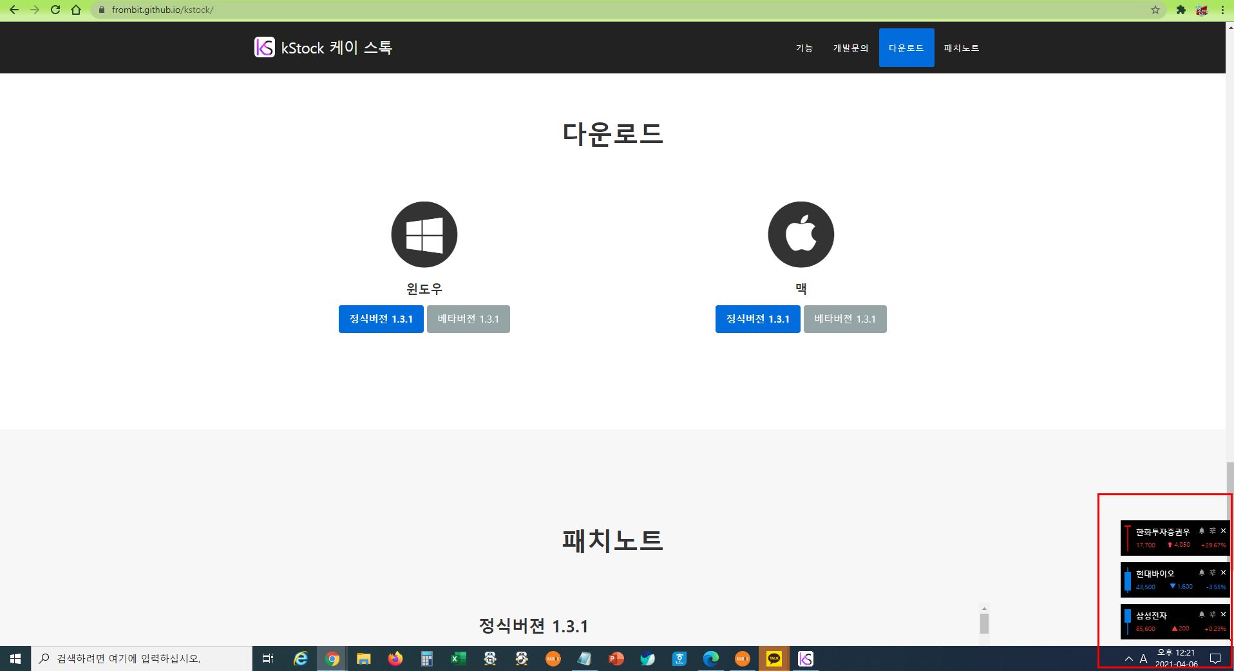Click the browser forward arrow

(x=35, y=10)
